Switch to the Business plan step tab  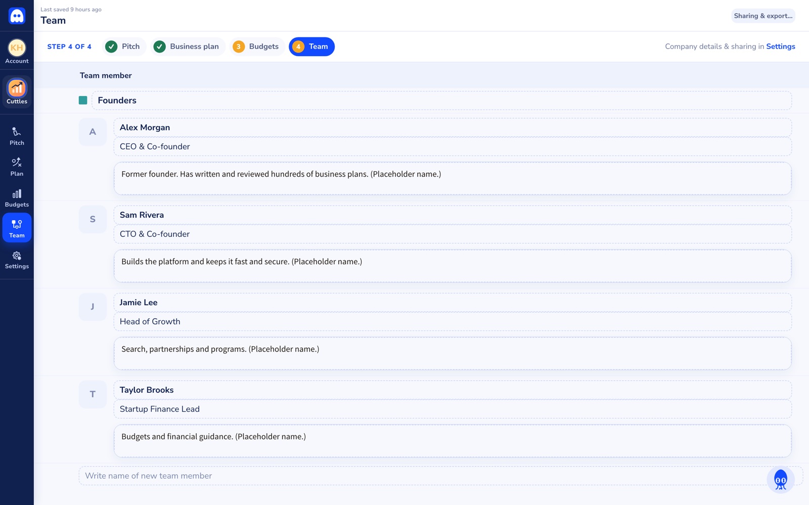tap(188, 46)
